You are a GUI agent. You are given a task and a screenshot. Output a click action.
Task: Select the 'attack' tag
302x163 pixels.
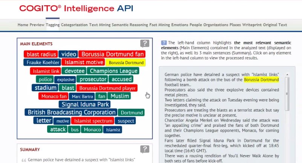57,129
